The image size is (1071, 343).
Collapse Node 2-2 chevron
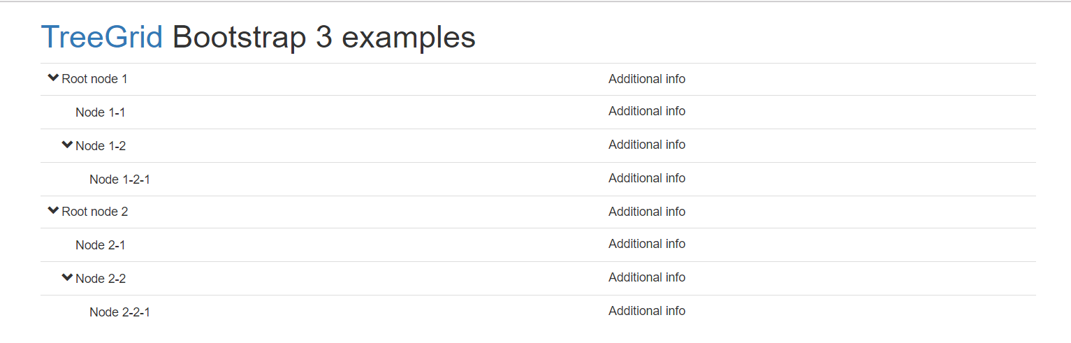67,277
